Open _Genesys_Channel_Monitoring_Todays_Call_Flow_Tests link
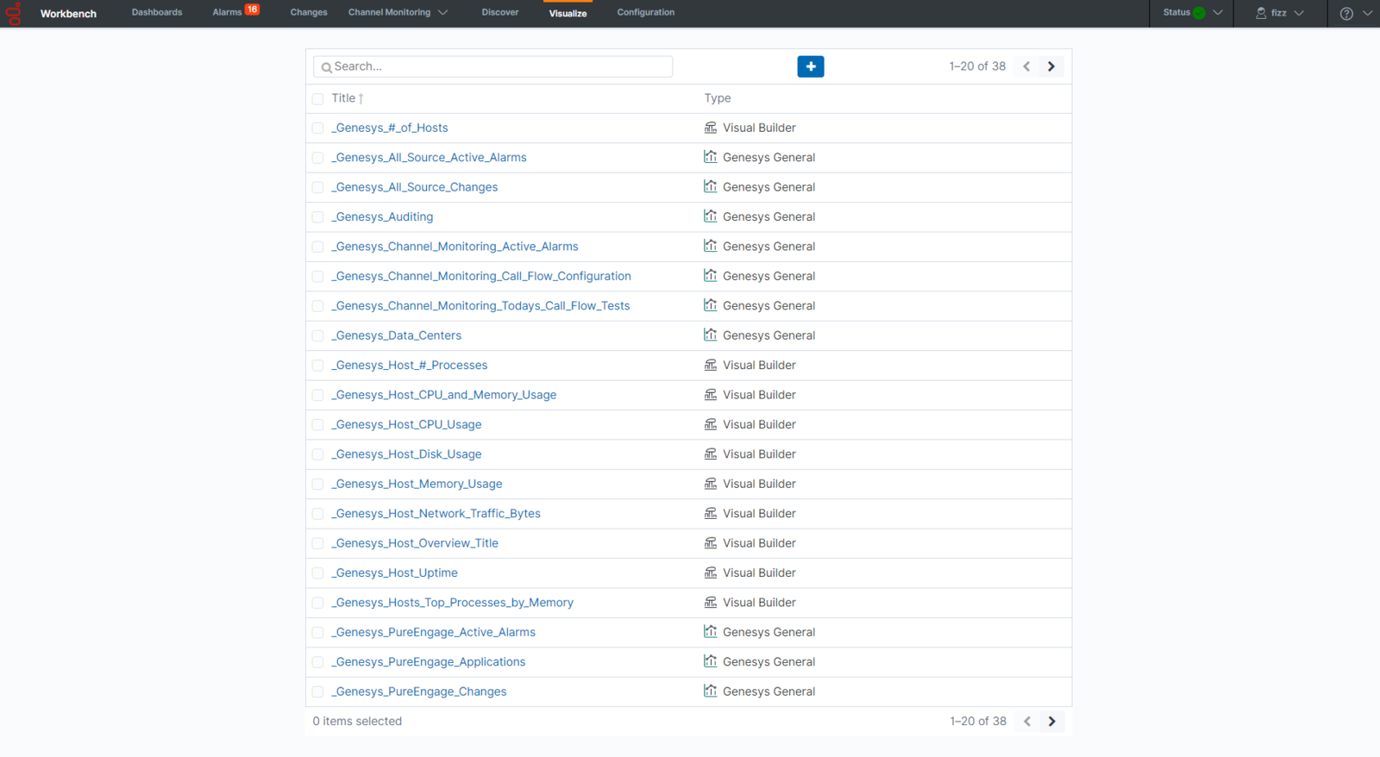 click(x=480, y=305)
